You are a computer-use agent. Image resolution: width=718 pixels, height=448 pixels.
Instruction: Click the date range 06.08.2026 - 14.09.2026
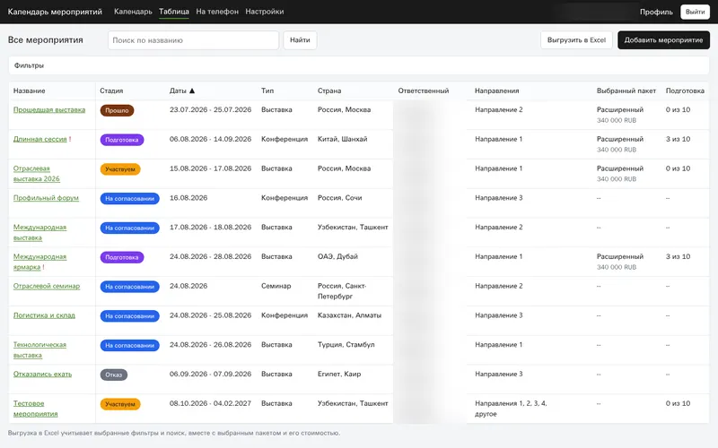pyautogui.click(x=210, y=139)
